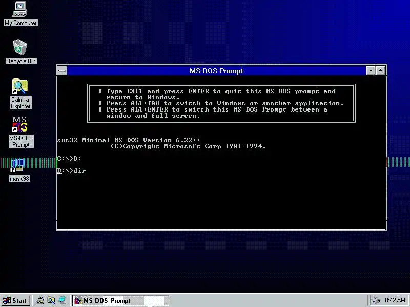410x307 pixels.
Task: Open the My Computer desktop icon
Action: coord(20,14)
